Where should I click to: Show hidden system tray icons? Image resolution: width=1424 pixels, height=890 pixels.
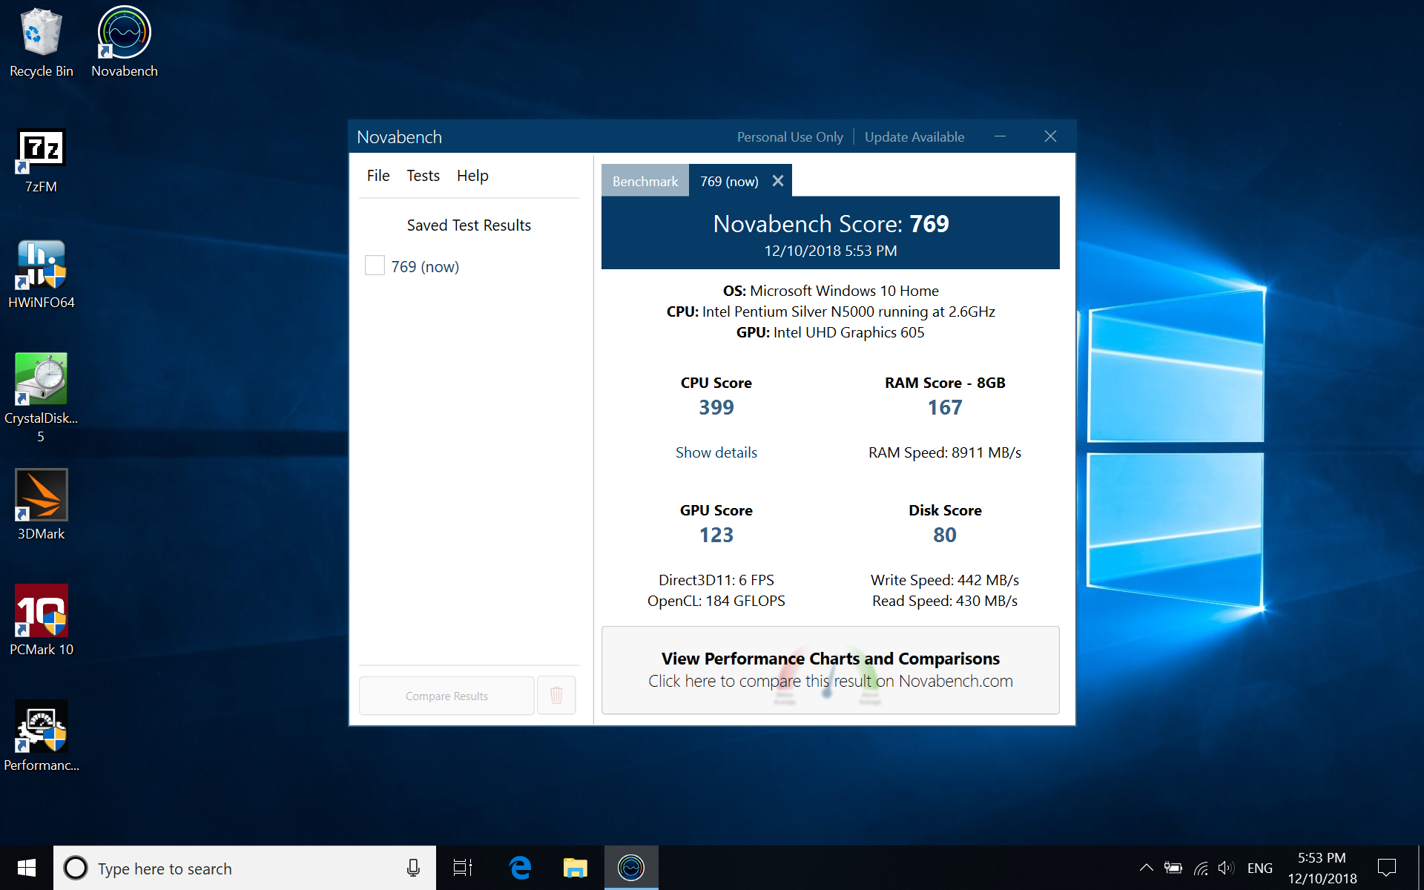[1146, 868]
